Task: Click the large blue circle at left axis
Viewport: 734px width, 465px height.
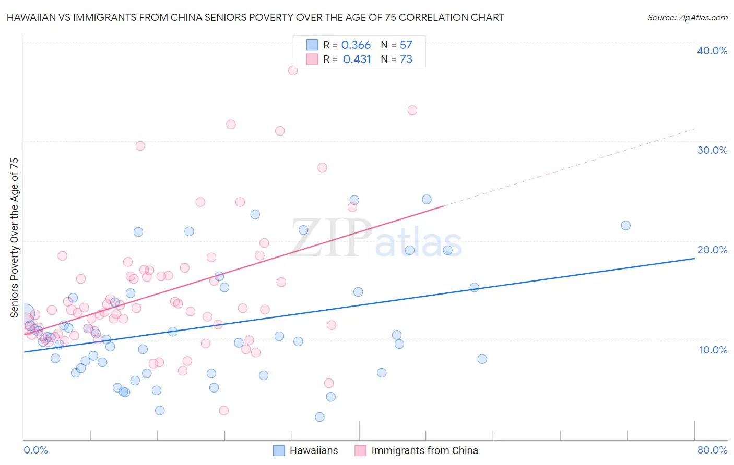Action: [x=25, y=314]
